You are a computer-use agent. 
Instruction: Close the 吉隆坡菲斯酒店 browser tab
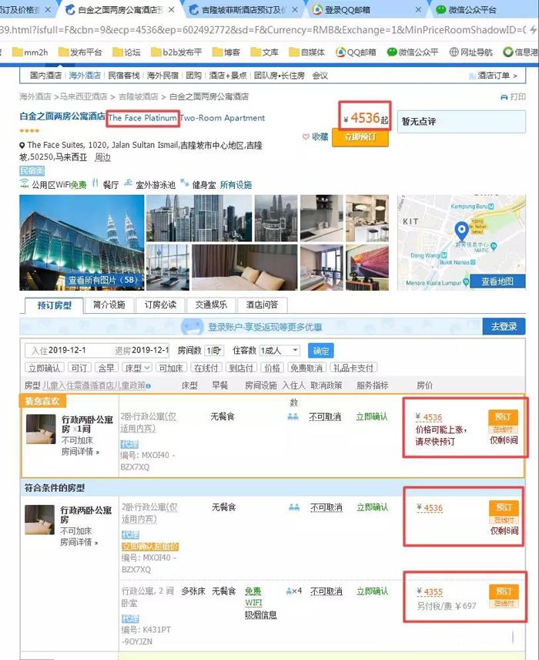pos(295,10)
